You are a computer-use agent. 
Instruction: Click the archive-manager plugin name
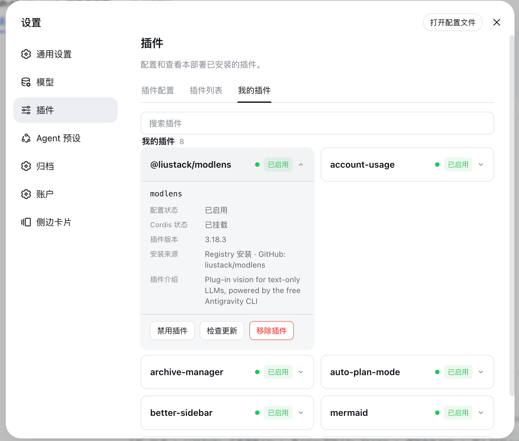coord(187,372)
